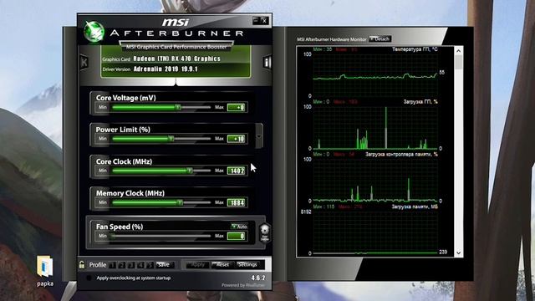
Task: Click the Powered by RivaTuner text
Action: (x=243, y=285)
